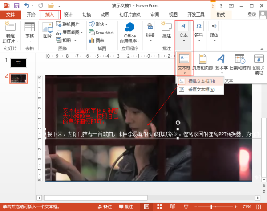
Task: Open Customize Quick Access Toolbar dropdown
Action: (59, 6)
